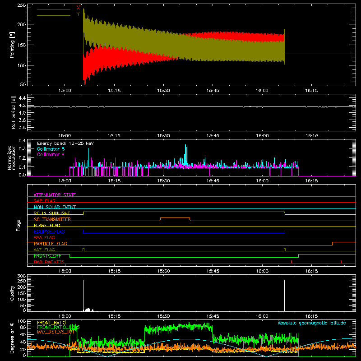Click the SAA_FLAG label
Screen dimensions: 361x361
[44, 237]
